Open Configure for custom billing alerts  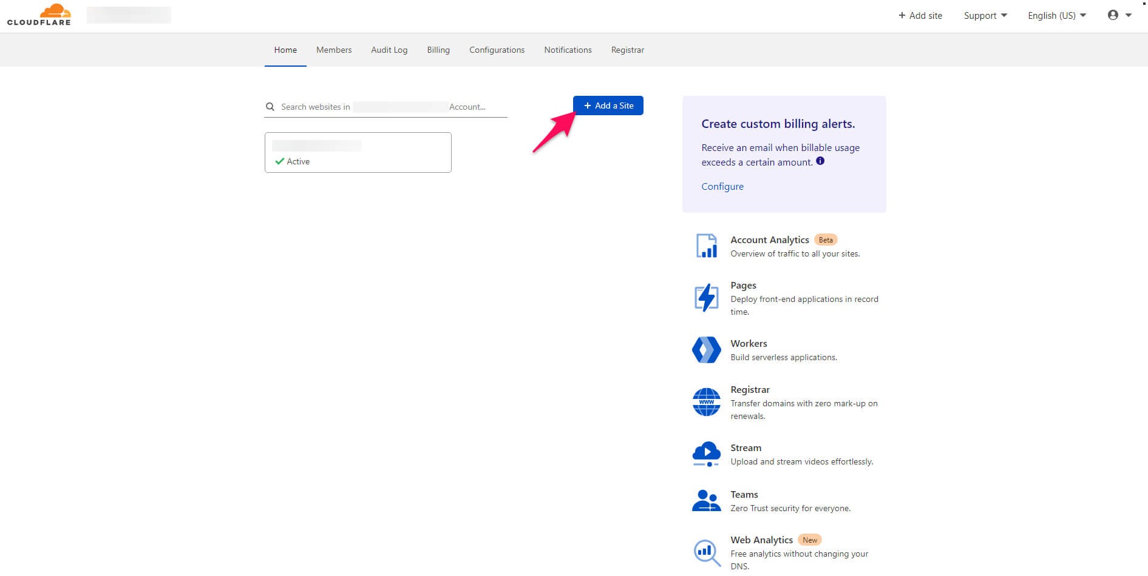click(722, 186)
